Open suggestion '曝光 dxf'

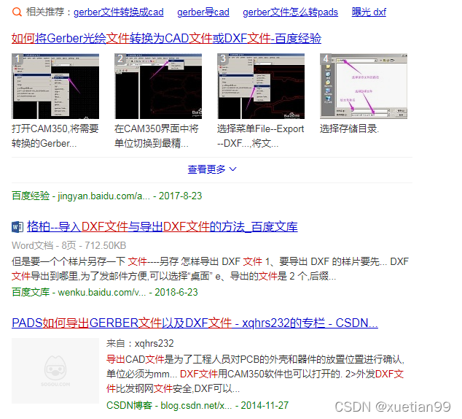pos(369,12)
